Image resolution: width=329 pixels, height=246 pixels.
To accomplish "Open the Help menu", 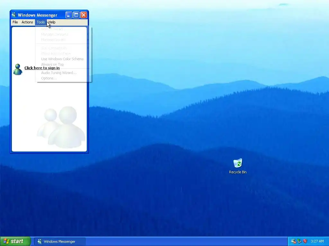I will (x=52, y=22).
